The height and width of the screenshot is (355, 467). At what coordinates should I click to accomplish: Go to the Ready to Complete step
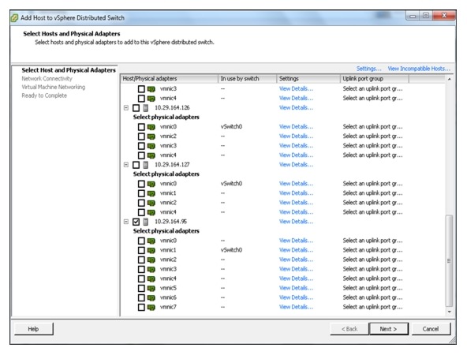(x=44, y=96)
